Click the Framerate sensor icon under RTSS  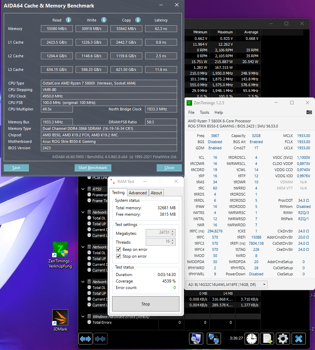coord(89,195)
